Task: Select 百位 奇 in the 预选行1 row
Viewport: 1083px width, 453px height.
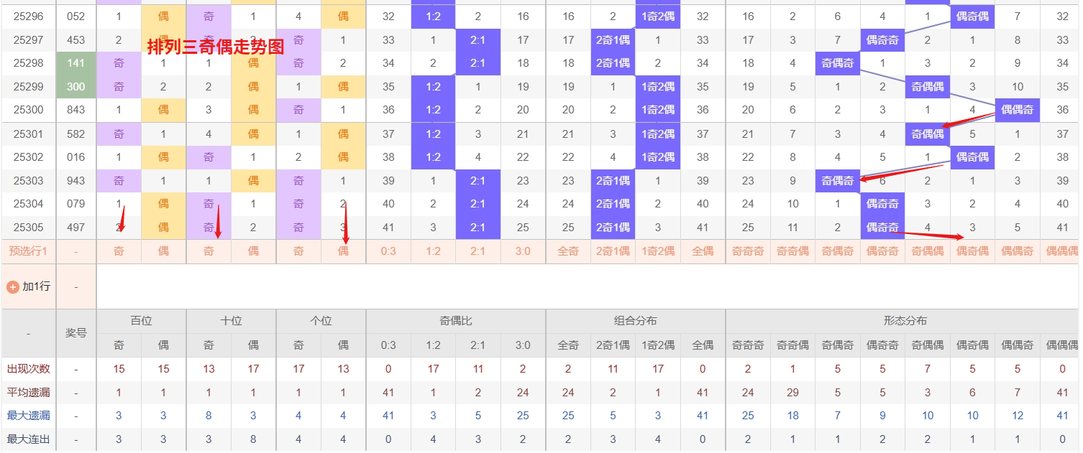Action: [119, 251]
